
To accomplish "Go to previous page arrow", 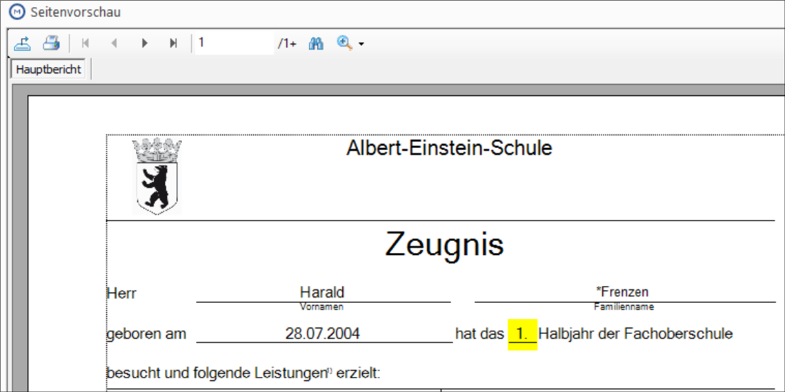I will click(x=114, y=43).
